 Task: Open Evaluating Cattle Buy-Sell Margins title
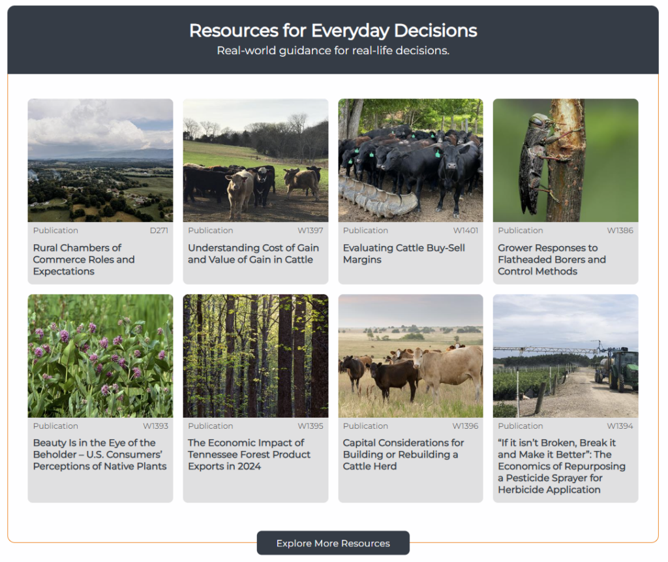pos(404,254)
